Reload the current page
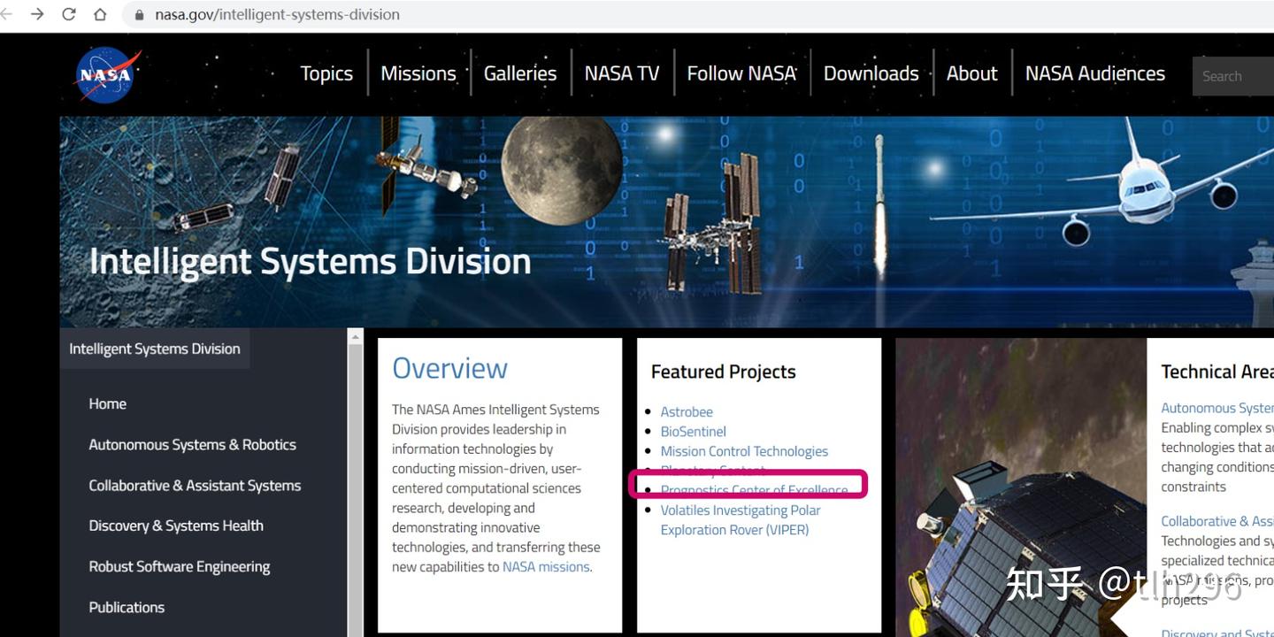 (68, 14)
